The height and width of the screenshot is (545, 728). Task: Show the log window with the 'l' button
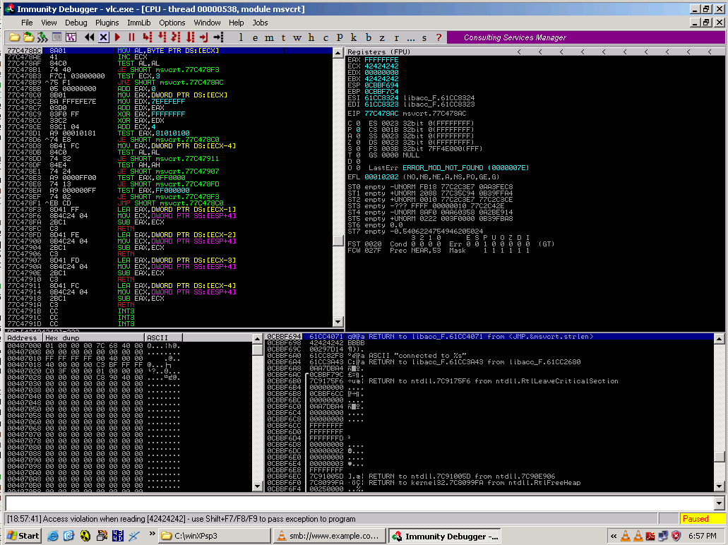tap(241, 37)
